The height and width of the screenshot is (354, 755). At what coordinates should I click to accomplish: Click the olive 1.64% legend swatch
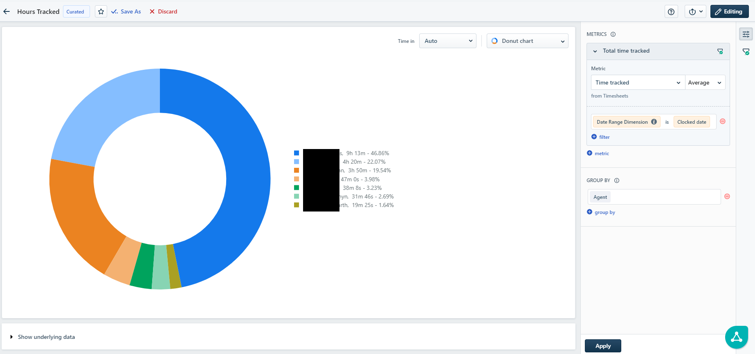(x=297, y=205)
